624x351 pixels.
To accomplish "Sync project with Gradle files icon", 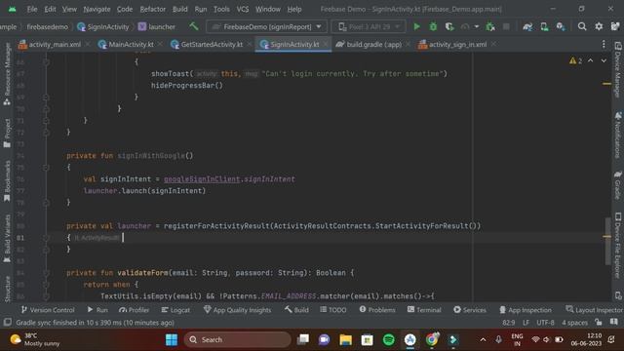I will click(x=527, y=26).
